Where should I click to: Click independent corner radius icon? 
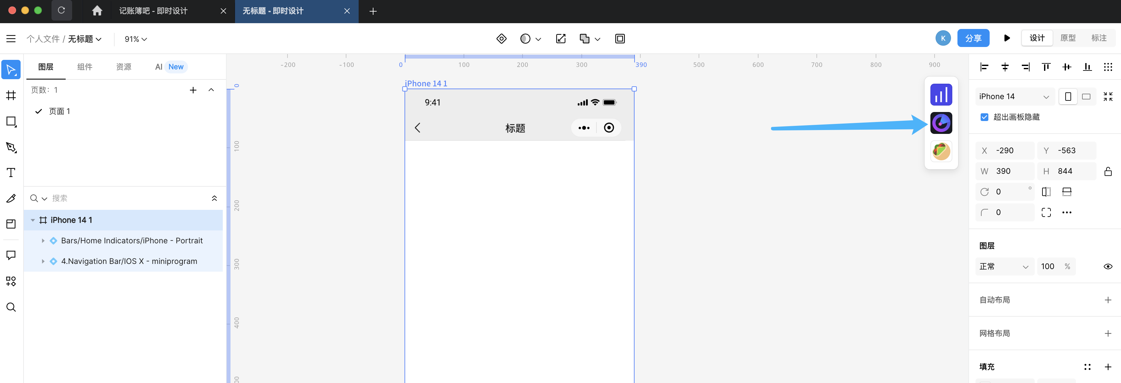[1046, 212]
